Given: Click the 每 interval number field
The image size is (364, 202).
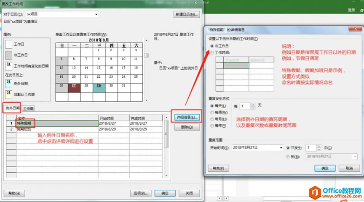Looking at the screenshot, I should pyautogui.click(x=245, y=106).
